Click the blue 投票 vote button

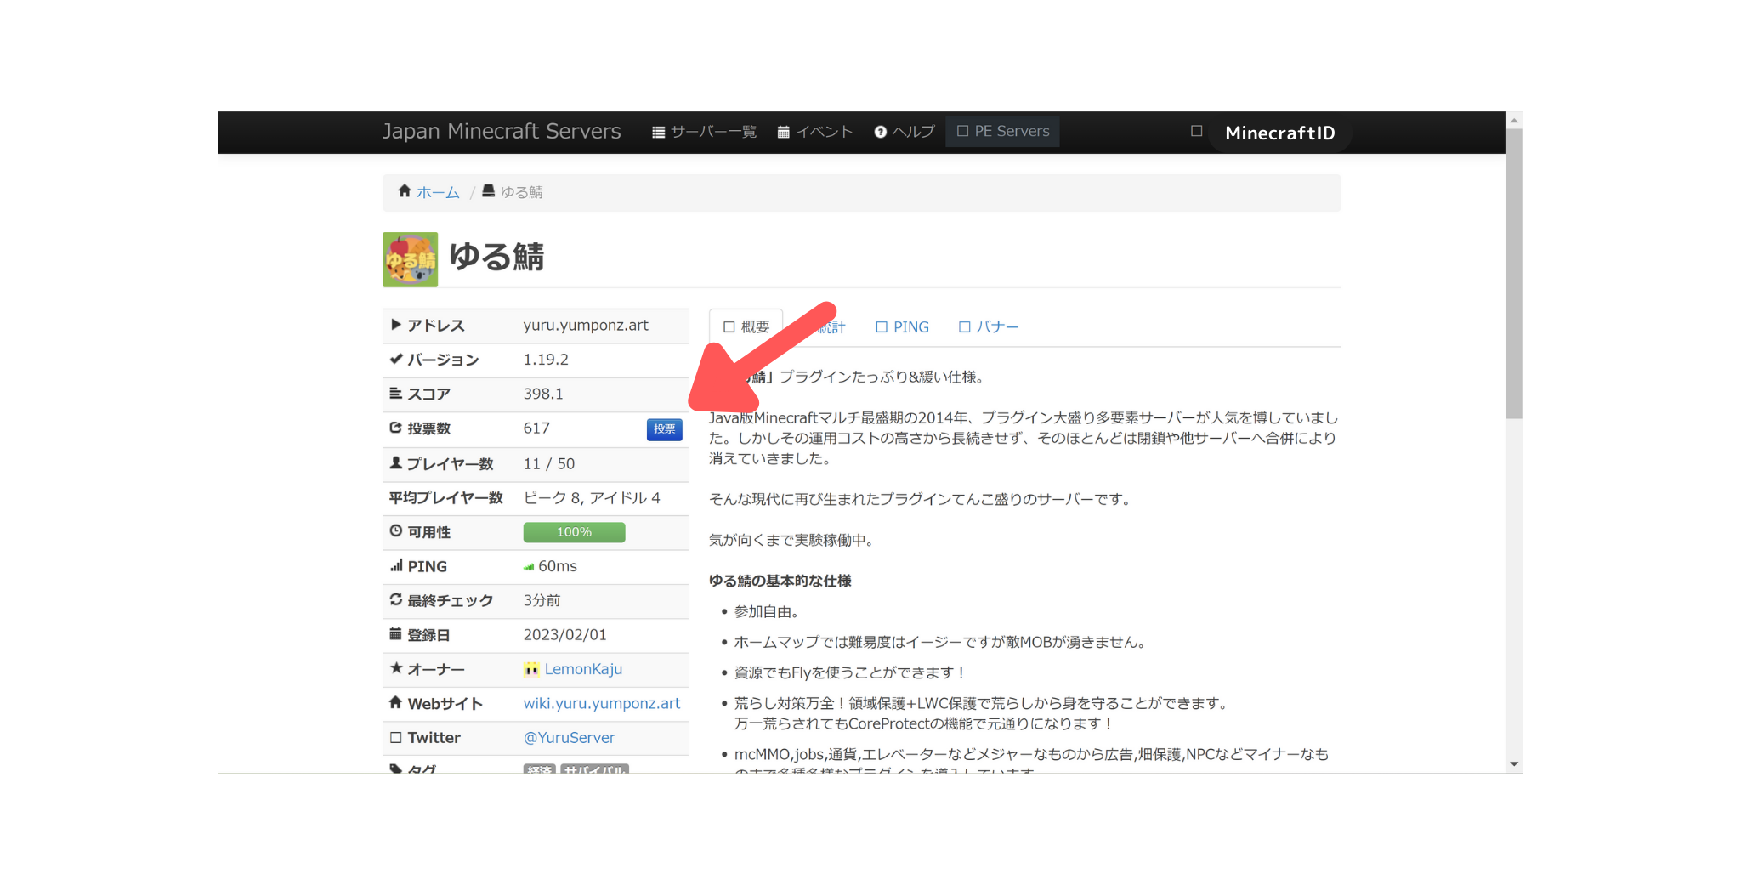(x=665, y=429)
